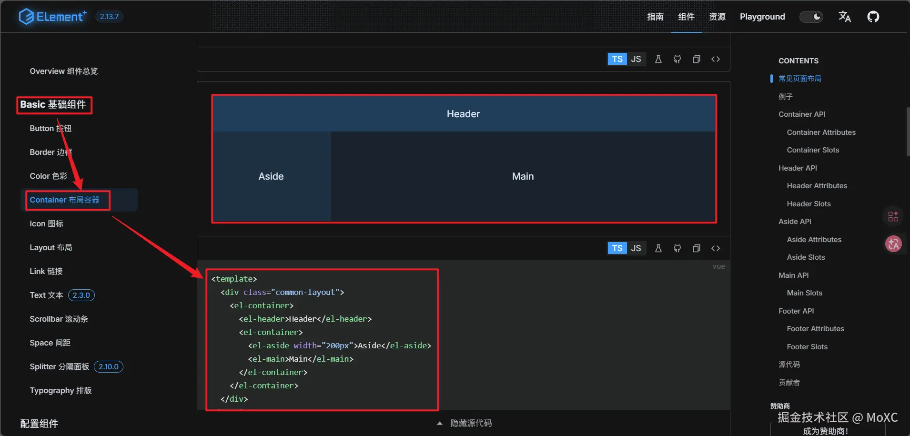
Task: Open Link 链接 component page
Action: pyautogui.click(x=46, y=271)
